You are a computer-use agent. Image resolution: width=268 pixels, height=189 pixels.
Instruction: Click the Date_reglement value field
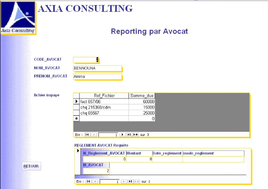pyautogui.click(x=167, y=159)
